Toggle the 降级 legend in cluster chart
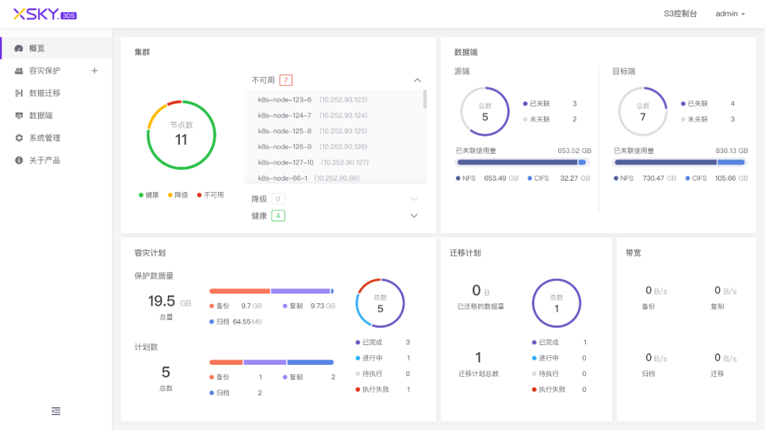This screenshot has width=765, height=430. pyautogui.click(x=178, y=195)
